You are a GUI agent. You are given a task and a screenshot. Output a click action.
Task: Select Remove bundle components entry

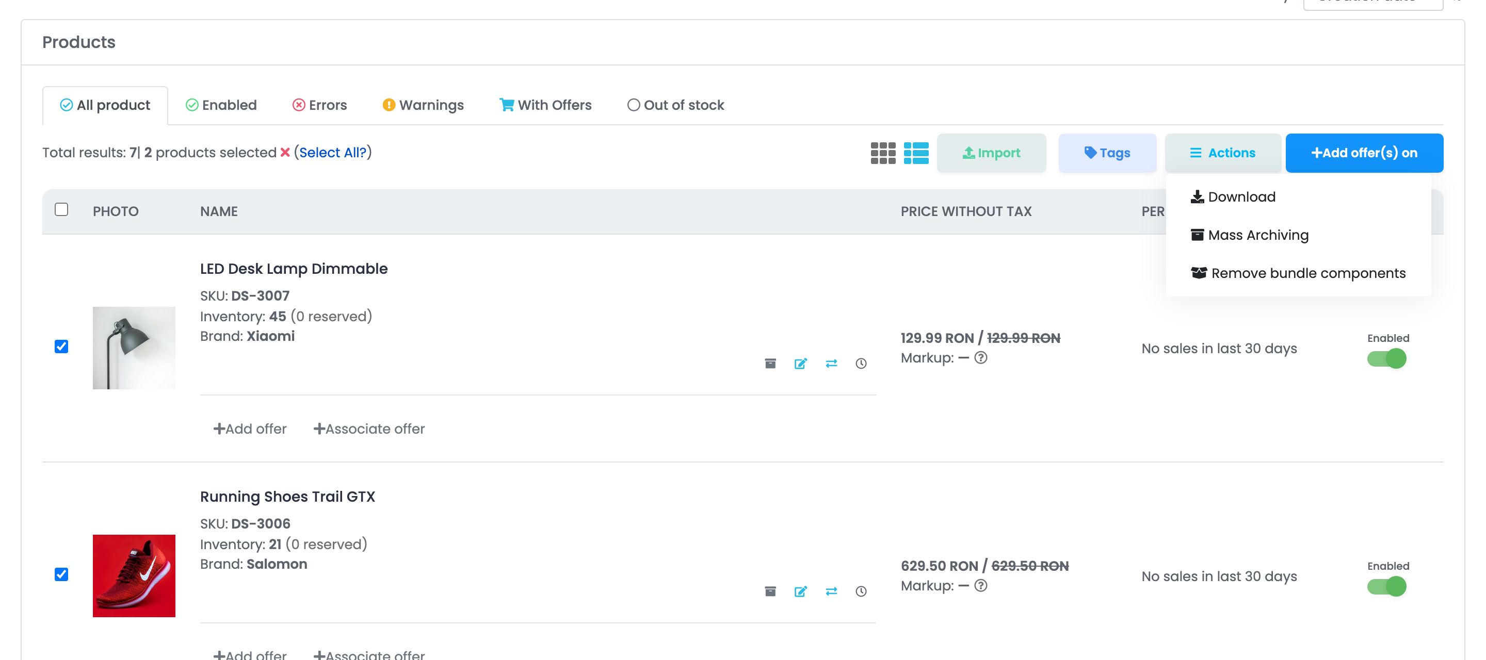[1298, 273]
